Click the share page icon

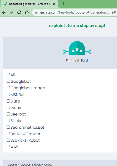(x=114, y=13)
